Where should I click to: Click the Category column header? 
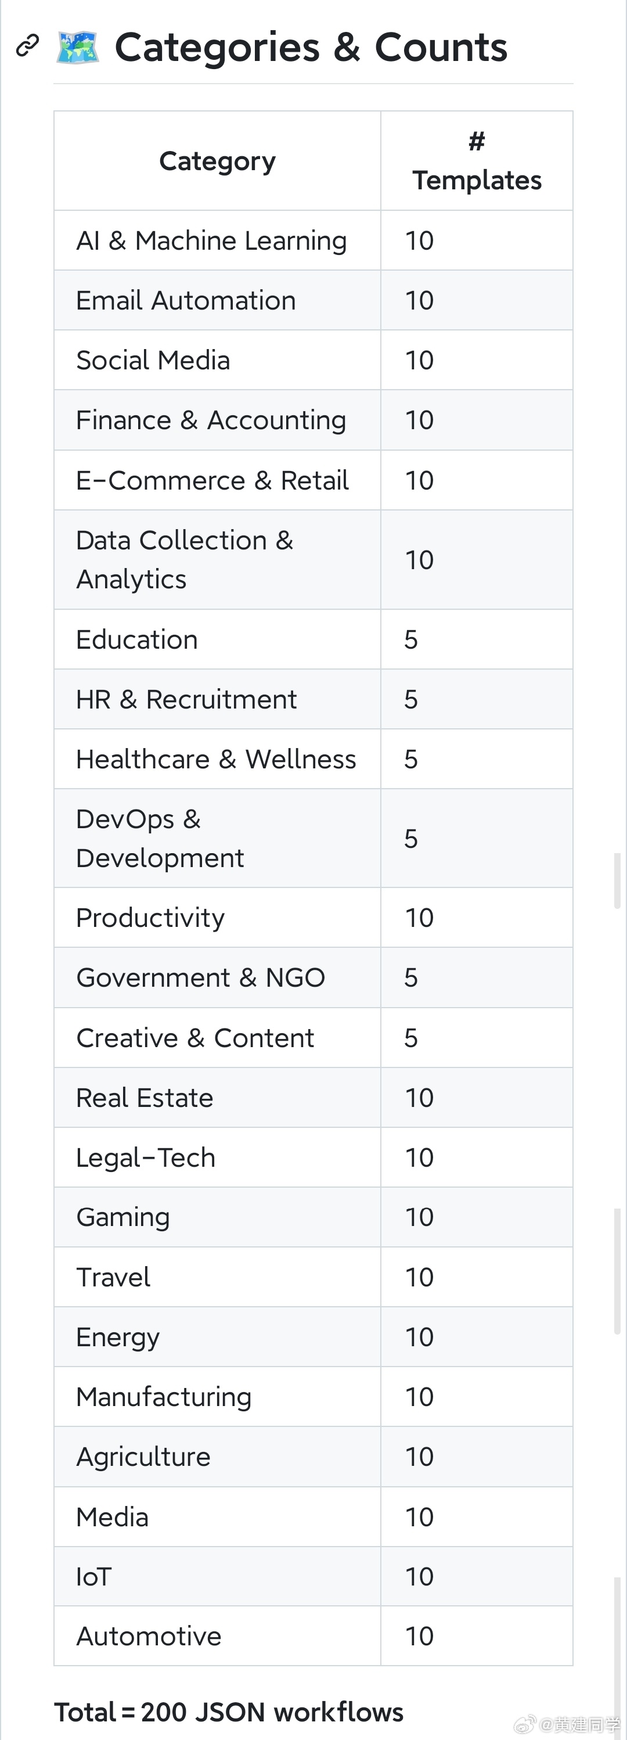pos(217,161)
